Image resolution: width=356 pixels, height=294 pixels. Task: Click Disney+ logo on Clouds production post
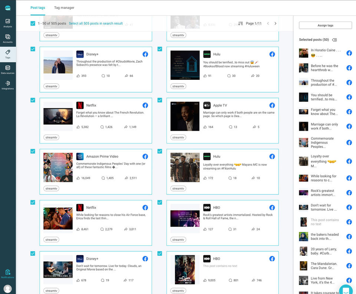coord(80,54)
